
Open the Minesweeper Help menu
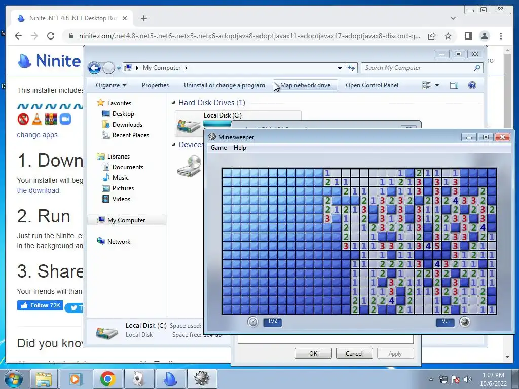[240, 148]
